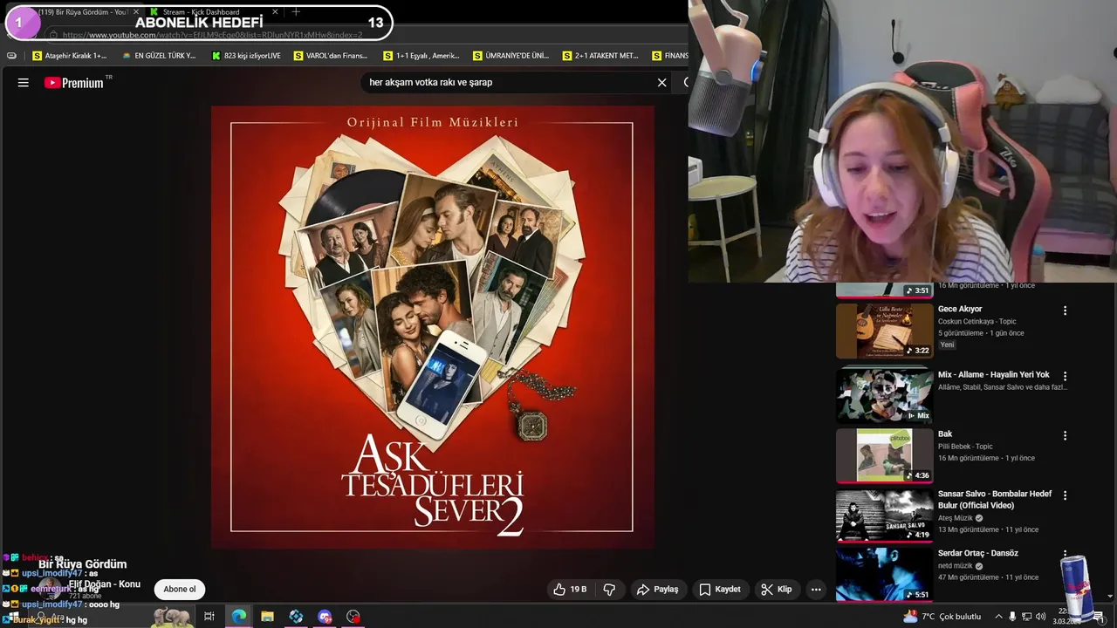Open Serdar Ortaç - Dansöz thumbnail
Screen dimensions: 1117x628
pos(885,574)
